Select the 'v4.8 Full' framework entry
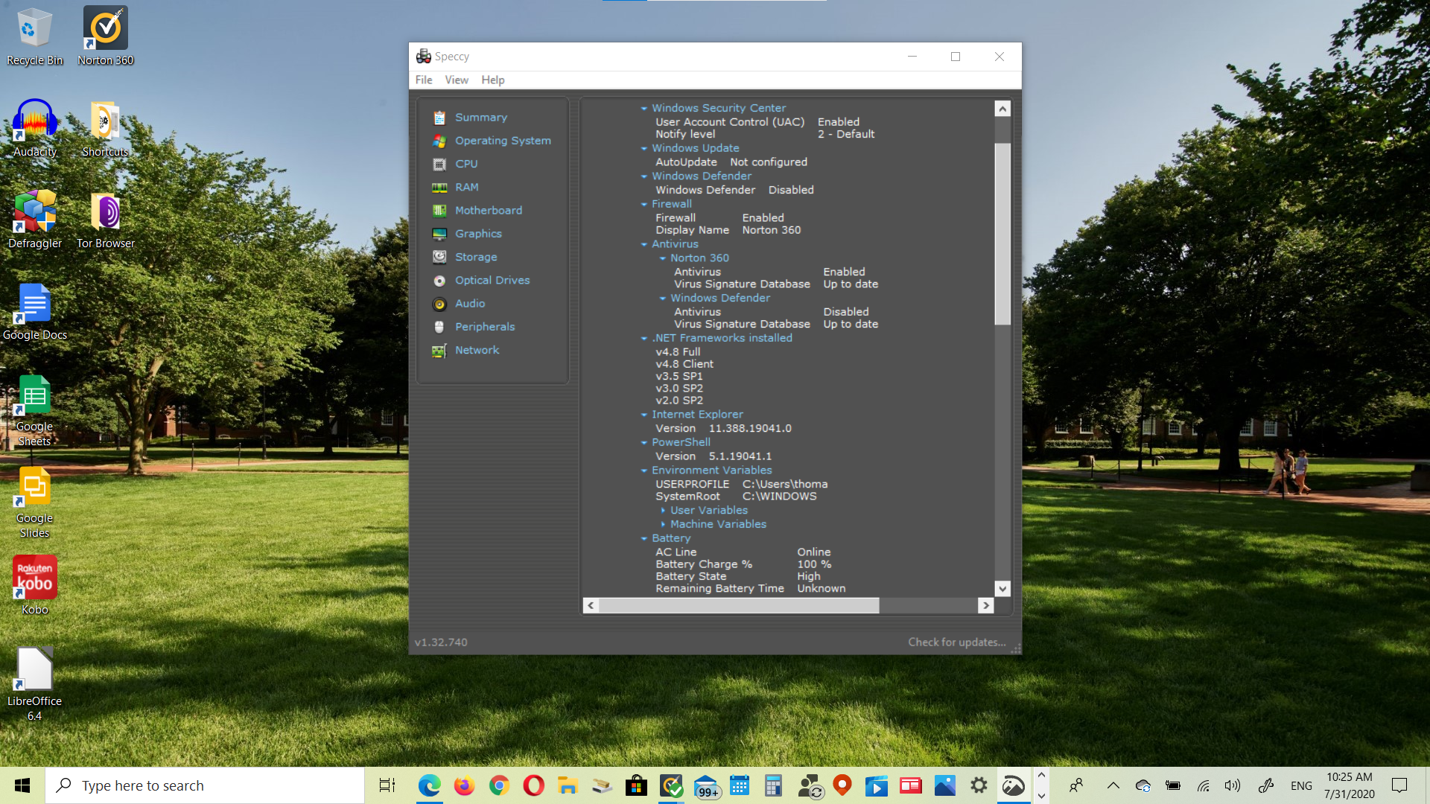Image resolution: width=1430 pixels, height=804 pixels. pos(678,352)
